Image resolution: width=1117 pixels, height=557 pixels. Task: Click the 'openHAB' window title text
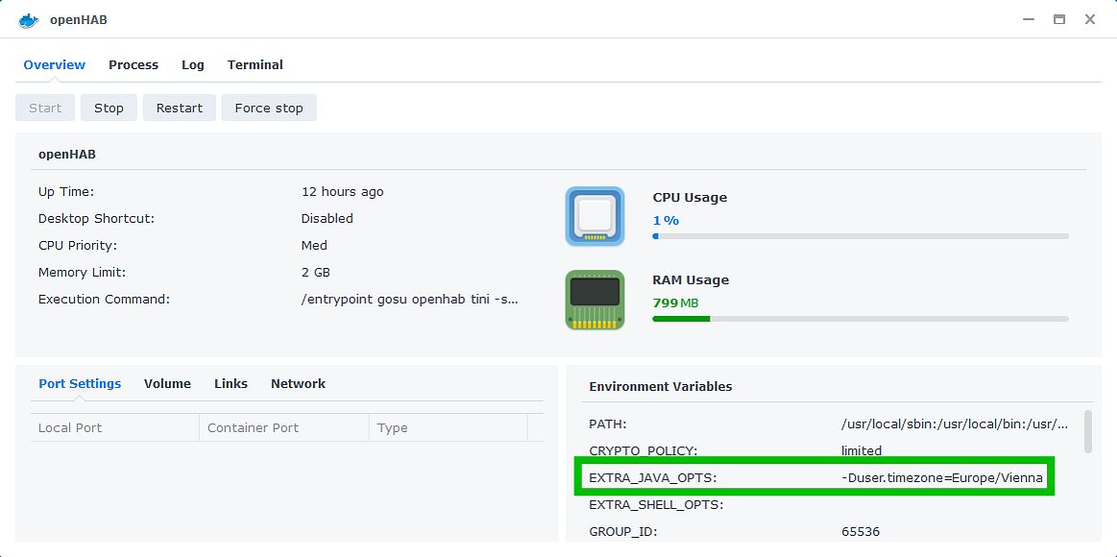tap(79, 20)
